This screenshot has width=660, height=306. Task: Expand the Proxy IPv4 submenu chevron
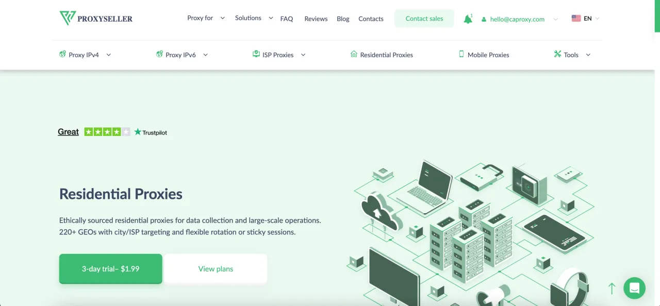[108, 55]
